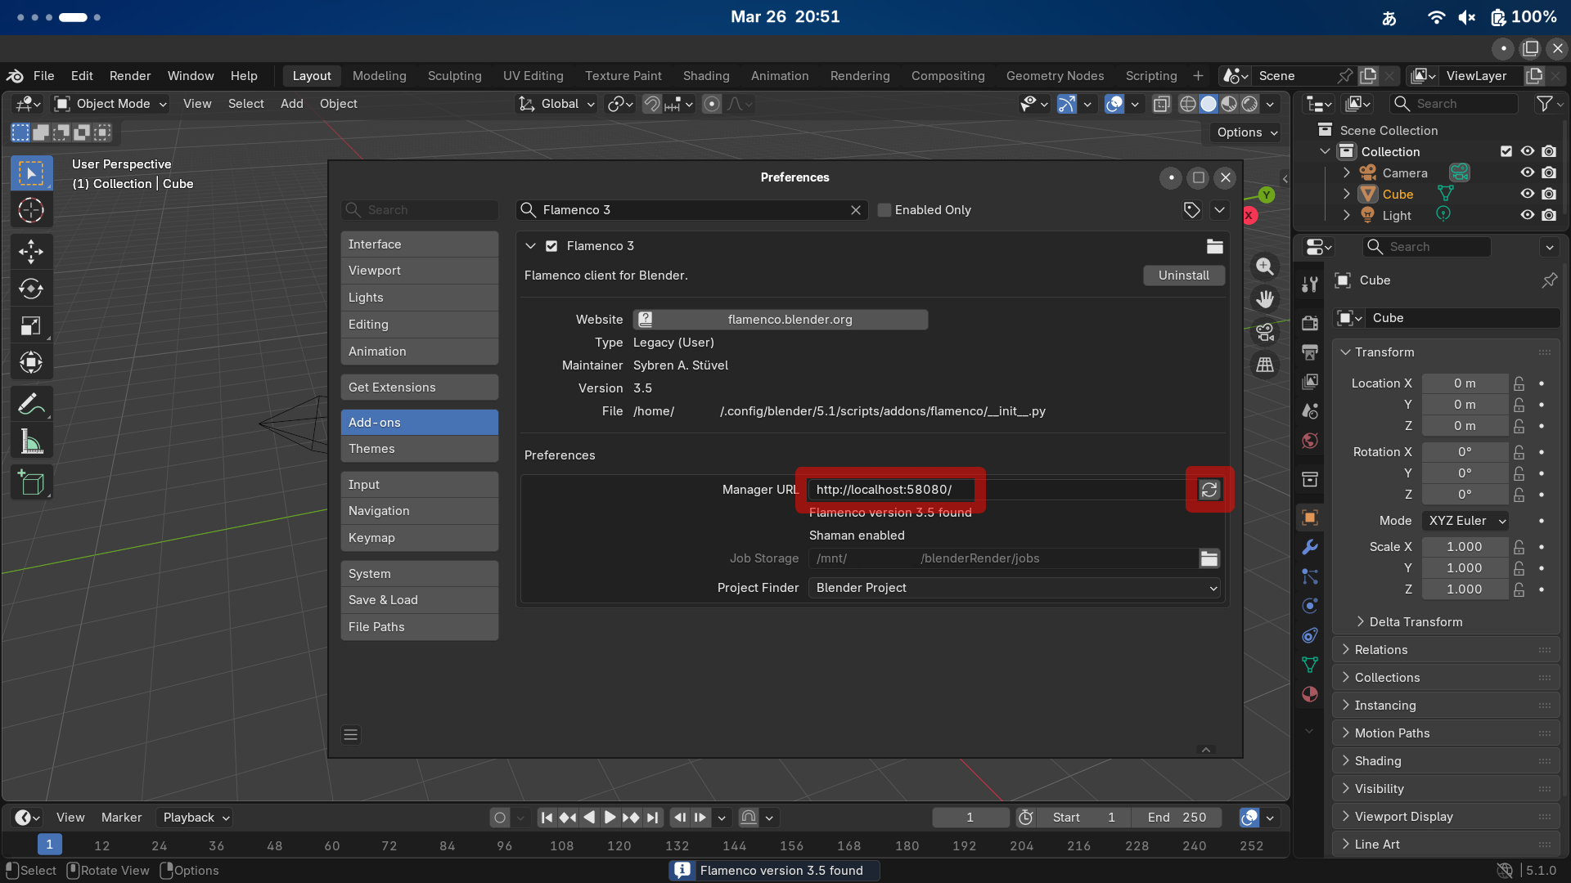
Task: Toggle camera view icon in viewport
Action: (1265, 332)
